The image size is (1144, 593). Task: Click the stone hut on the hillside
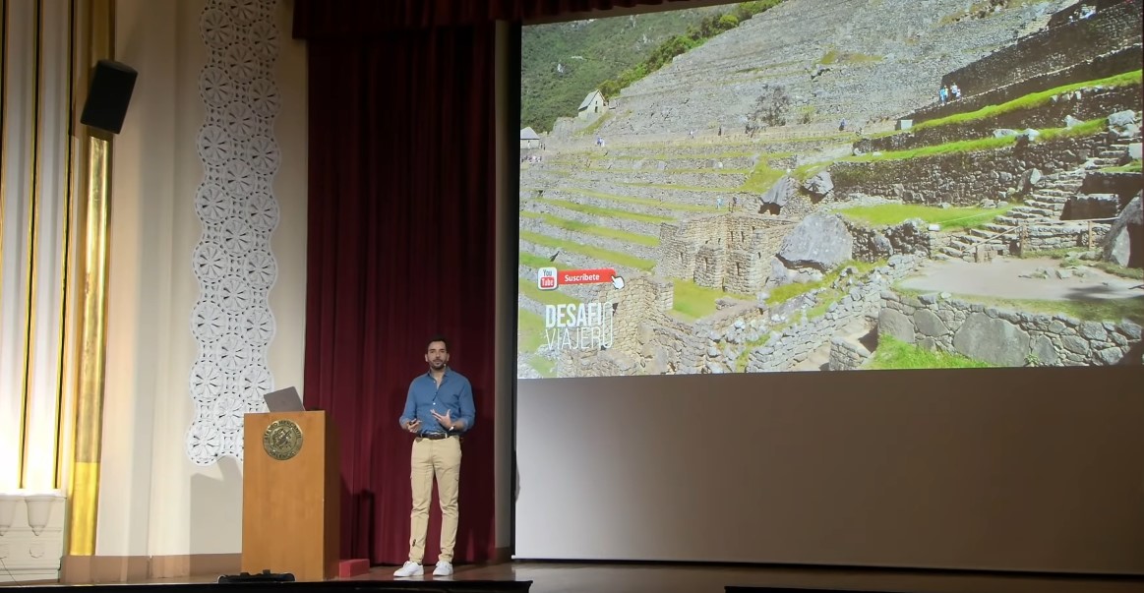point(591,103)
